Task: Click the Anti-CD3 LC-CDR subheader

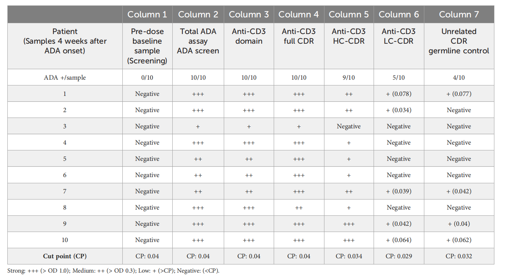Action: click(398, 36)
